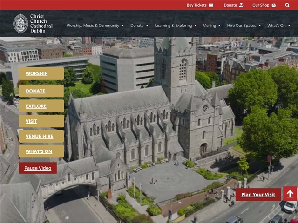Click the gold EXPLORE button
The image size is (298, 223).
pos(41,106)
